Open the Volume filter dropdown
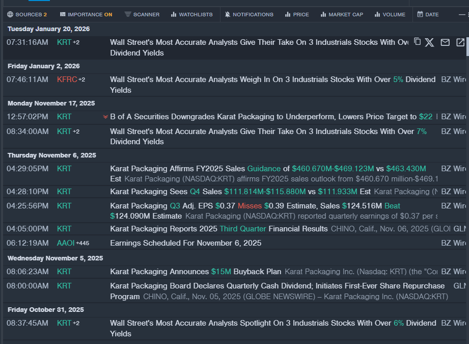This screenshot has width=469, height=344. pyautogui.click(x=390, y=14)
